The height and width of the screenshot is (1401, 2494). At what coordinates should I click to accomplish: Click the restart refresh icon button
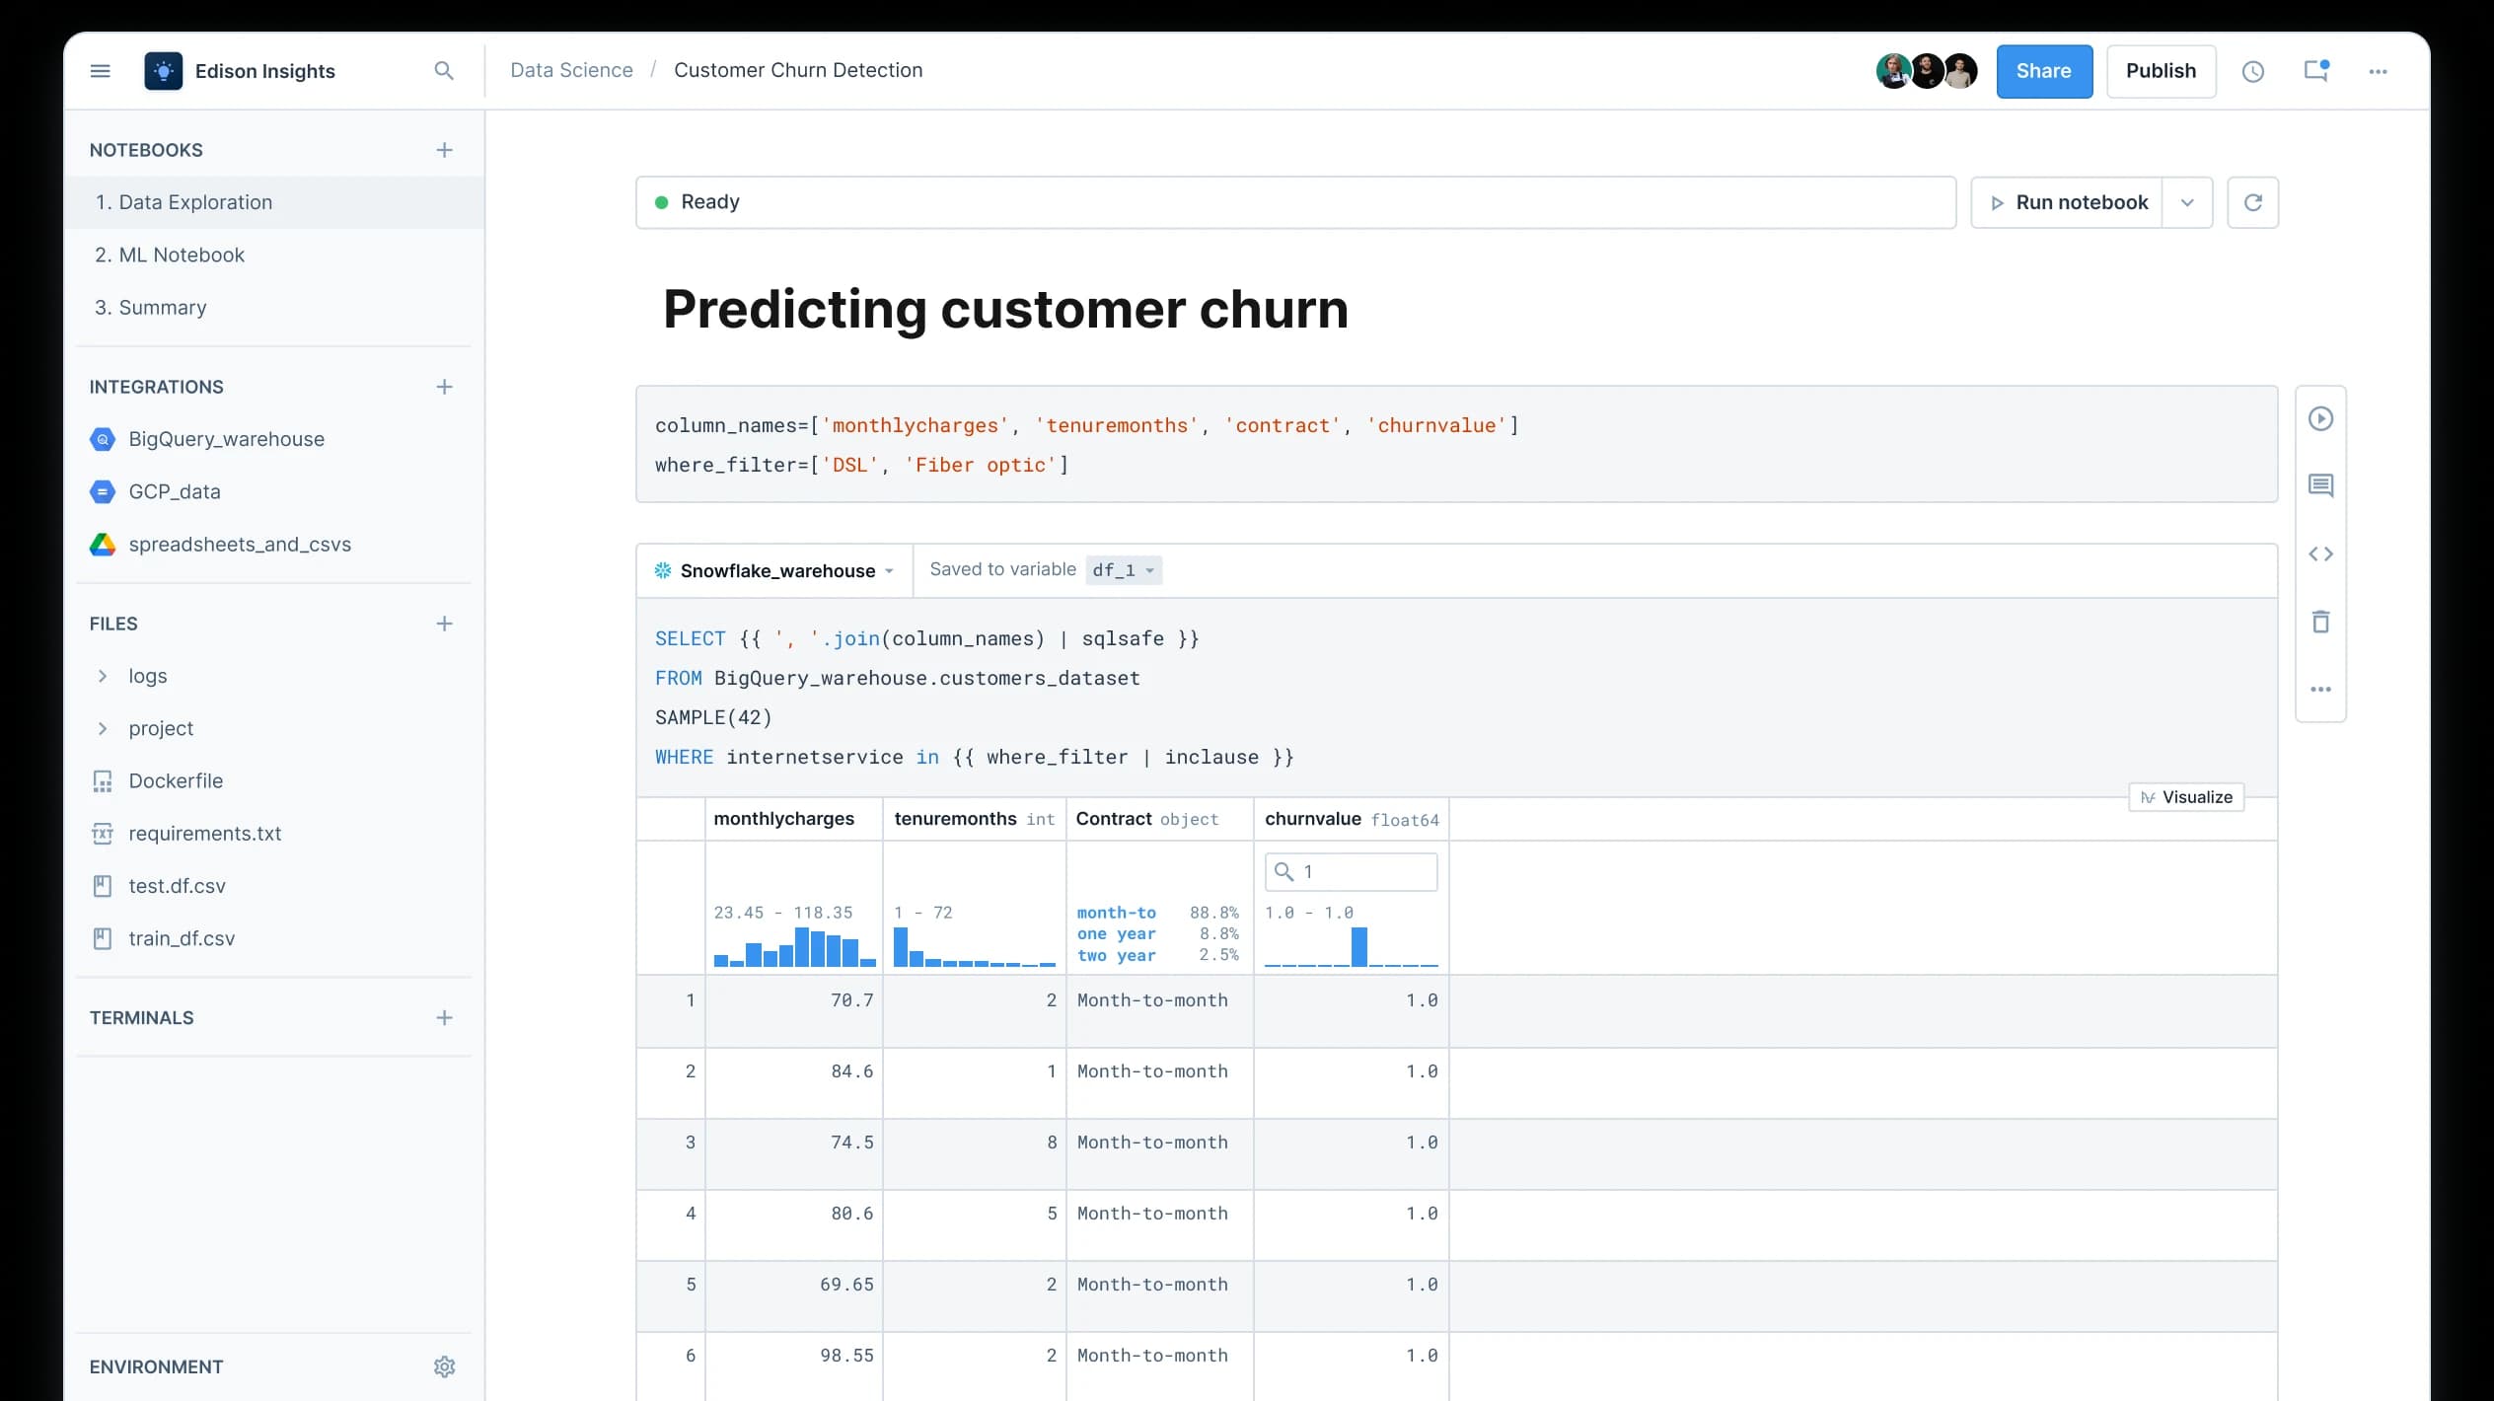[2252, 202]
